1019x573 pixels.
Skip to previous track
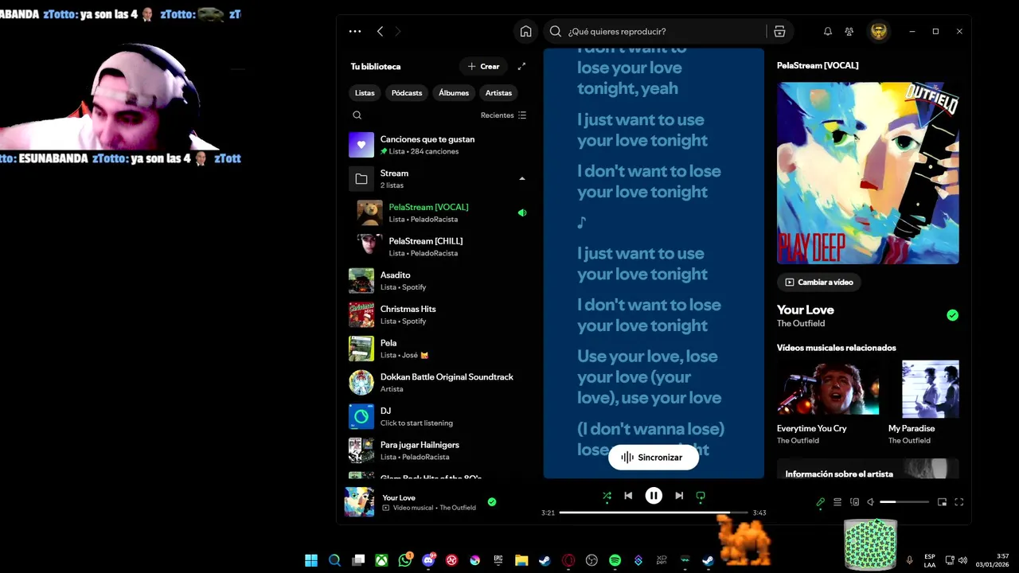click(628, 496)
